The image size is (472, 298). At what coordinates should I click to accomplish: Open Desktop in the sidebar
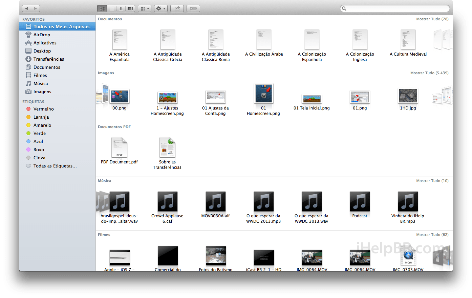point(58,51)
